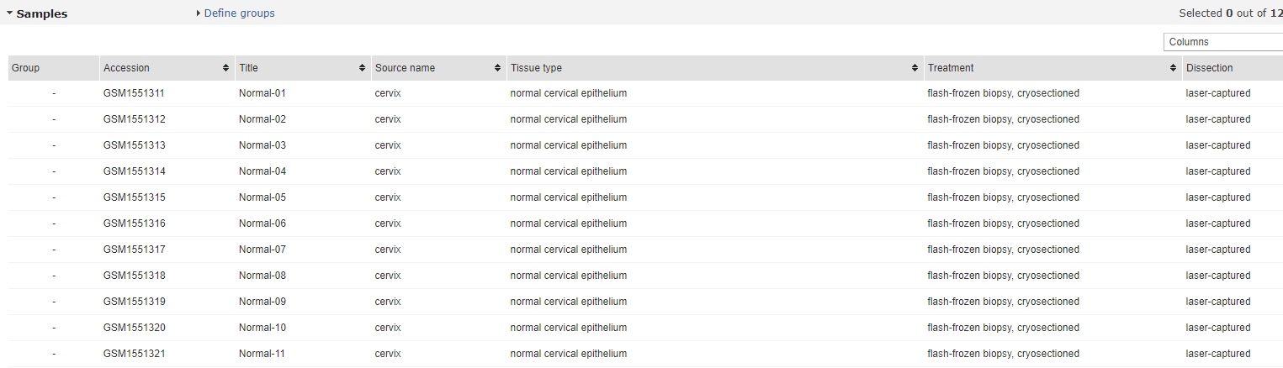
Task: Click the Normal-10 sample title
Action: (x=262, y=328)
